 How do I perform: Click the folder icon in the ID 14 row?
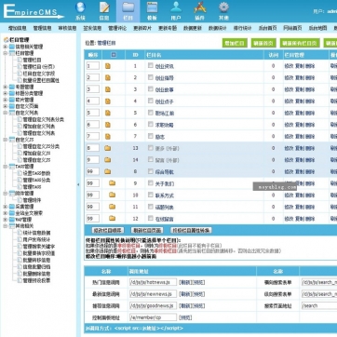[x=108, y=160]
